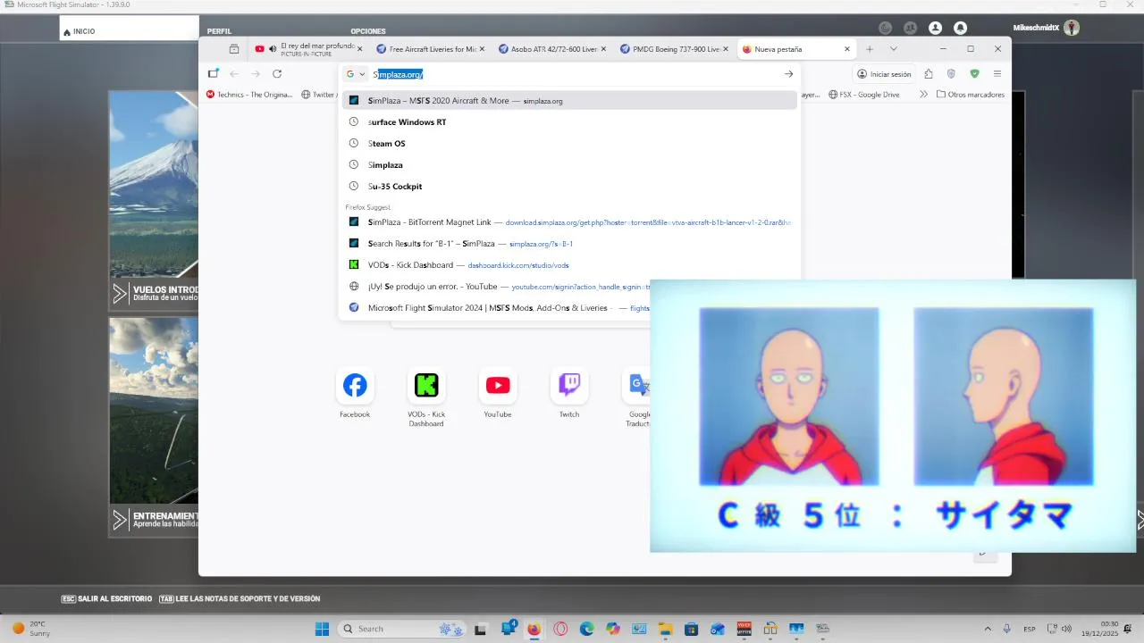
Task: Open the white person icon in Flight Simulator
Action: pyautogui.click(x=935, y=28)
